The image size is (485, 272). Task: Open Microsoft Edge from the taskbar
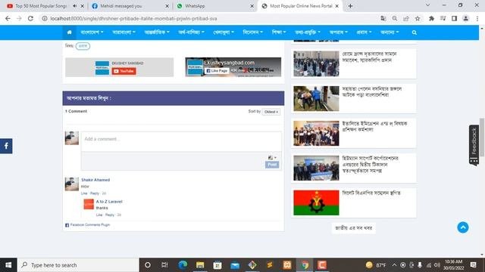[183, 265]
